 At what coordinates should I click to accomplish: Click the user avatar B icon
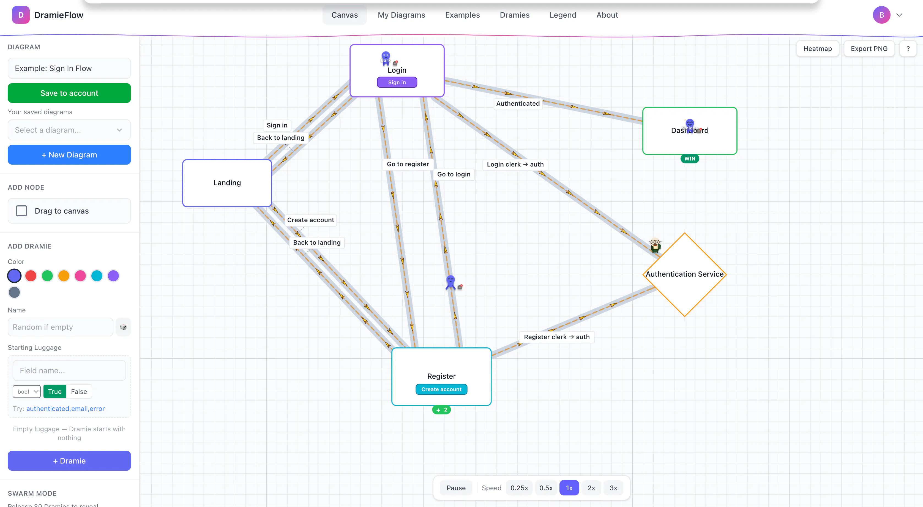(881, 15)
